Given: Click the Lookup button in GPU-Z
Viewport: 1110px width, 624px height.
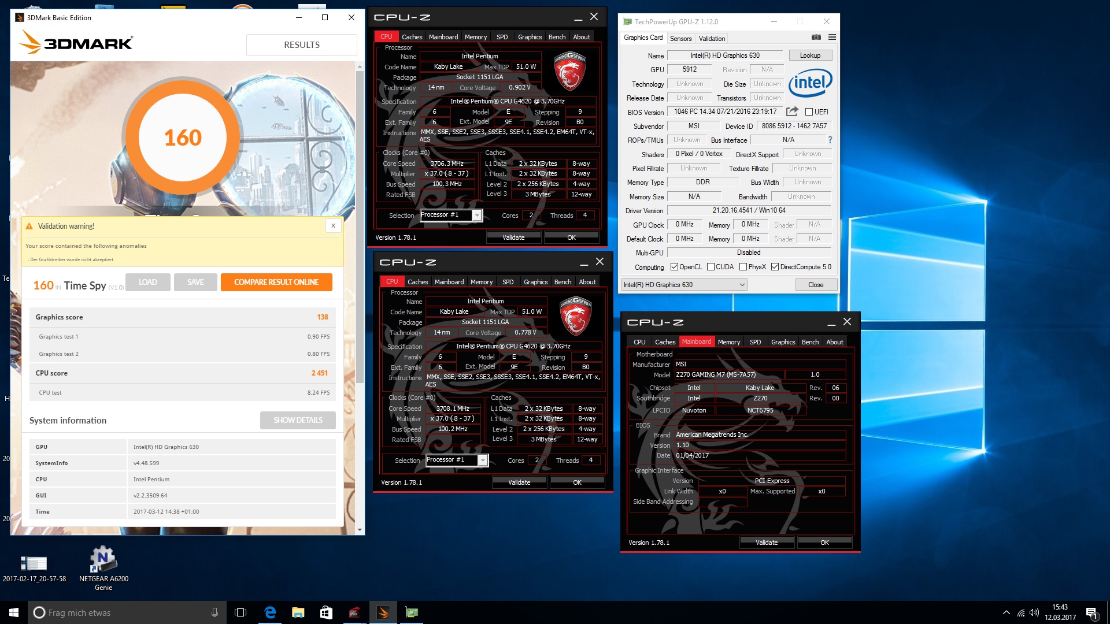Looking at the screenshot, I should tap(810, 55).
